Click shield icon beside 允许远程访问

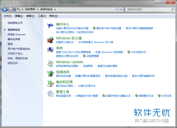[x=129, y=52]
